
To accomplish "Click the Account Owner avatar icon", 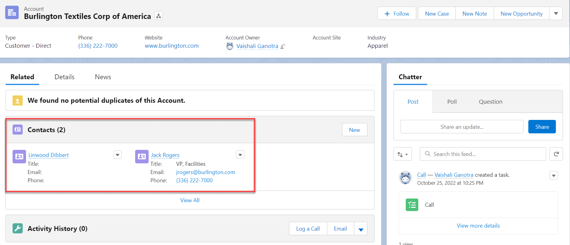I will point(230,46).
